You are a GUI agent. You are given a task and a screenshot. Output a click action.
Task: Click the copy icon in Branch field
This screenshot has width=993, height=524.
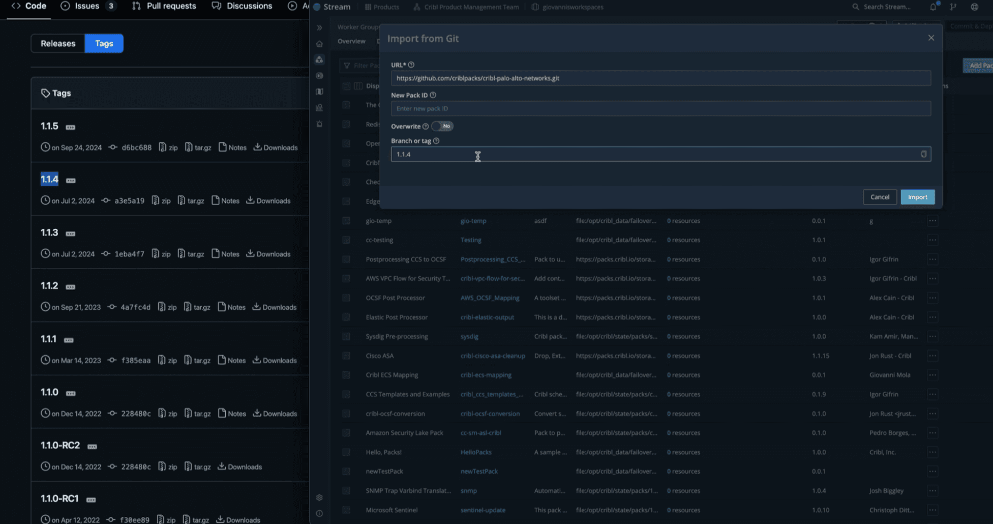[923, 154]
